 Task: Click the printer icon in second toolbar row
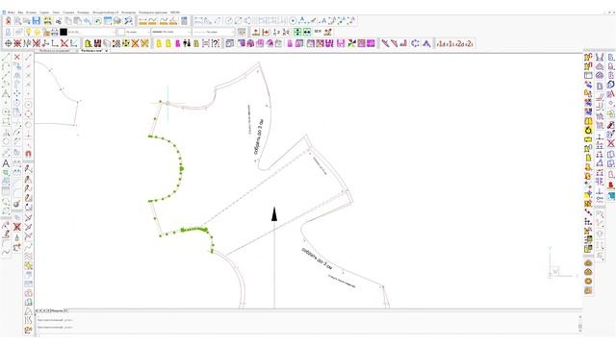point(55,32)
